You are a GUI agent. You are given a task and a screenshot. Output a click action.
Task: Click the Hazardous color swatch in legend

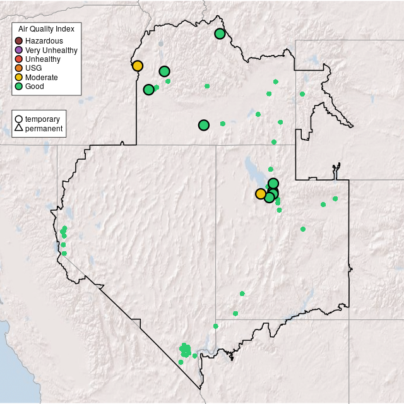pos(19,41)
